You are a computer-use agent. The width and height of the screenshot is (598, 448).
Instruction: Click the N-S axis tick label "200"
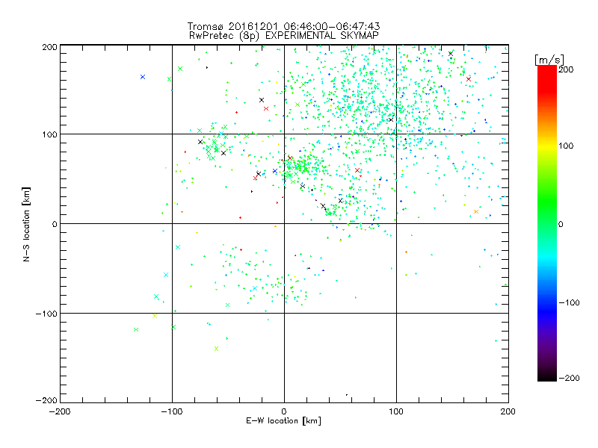click(x=49, y=47)
